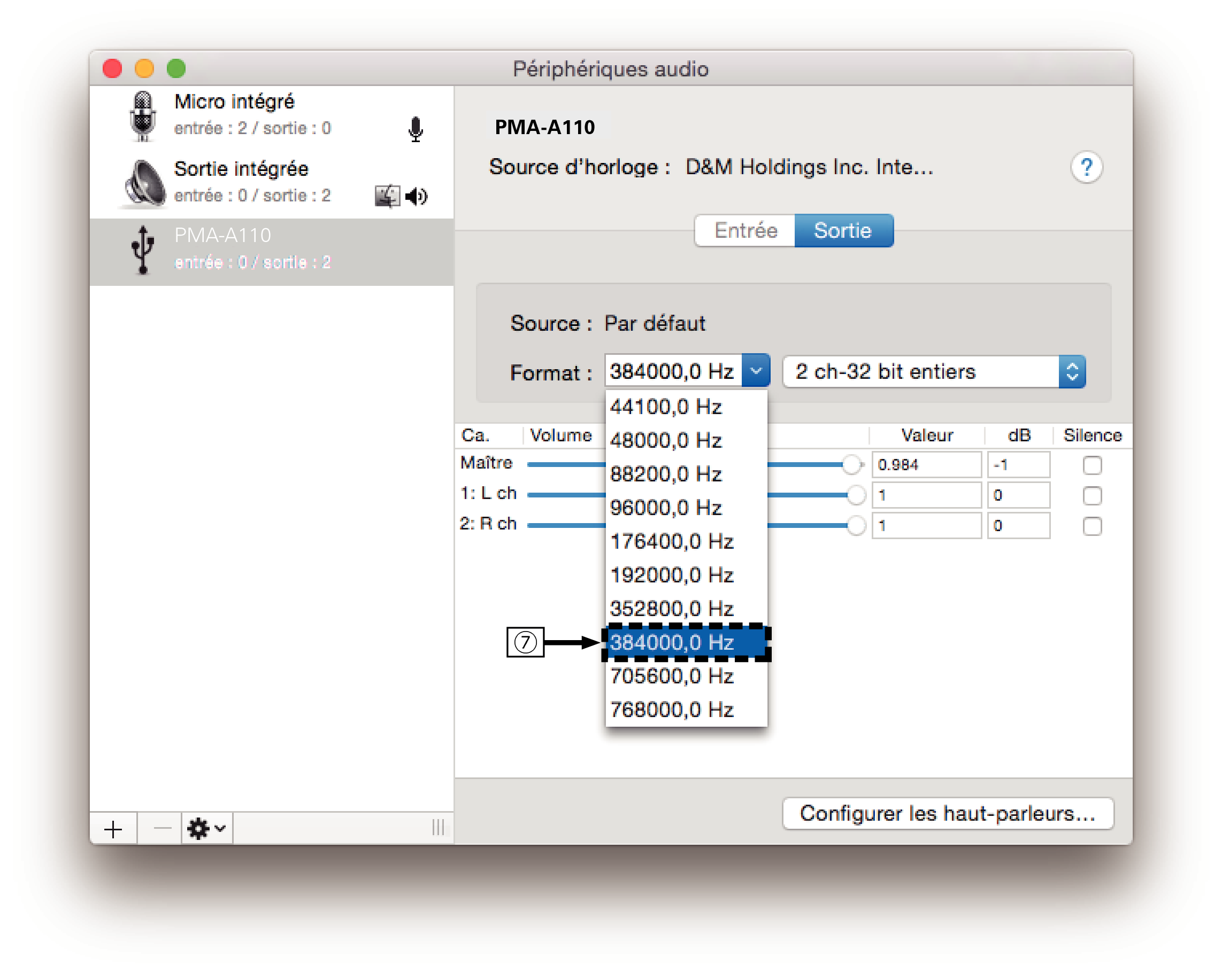Select the Micro intégré microphone icon
Screen dimensions: 1222x973
[143, 116]
